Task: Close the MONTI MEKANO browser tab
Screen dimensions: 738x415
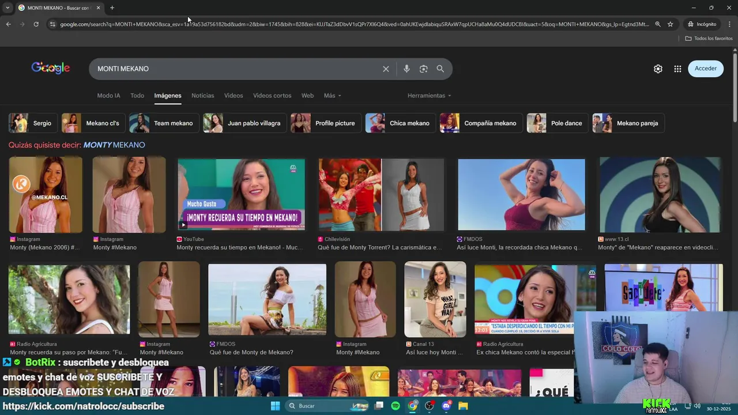Action: [x=98, y=7]
